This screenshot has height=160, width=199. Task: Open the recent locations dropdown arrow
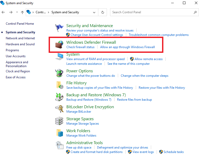click(x=17, y=12)
